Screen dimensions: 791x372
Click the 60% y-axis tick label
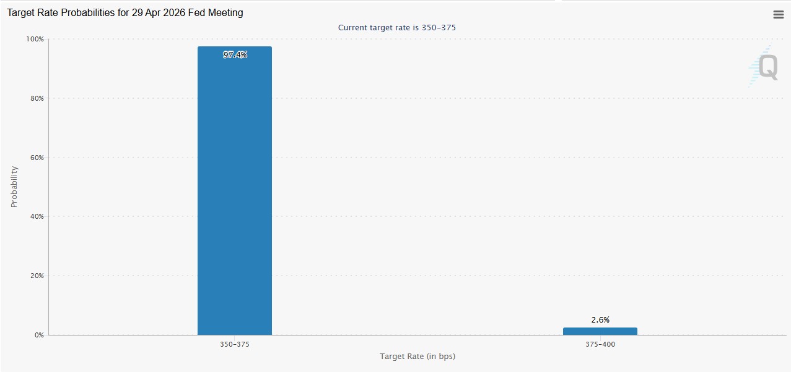[36, 158]
